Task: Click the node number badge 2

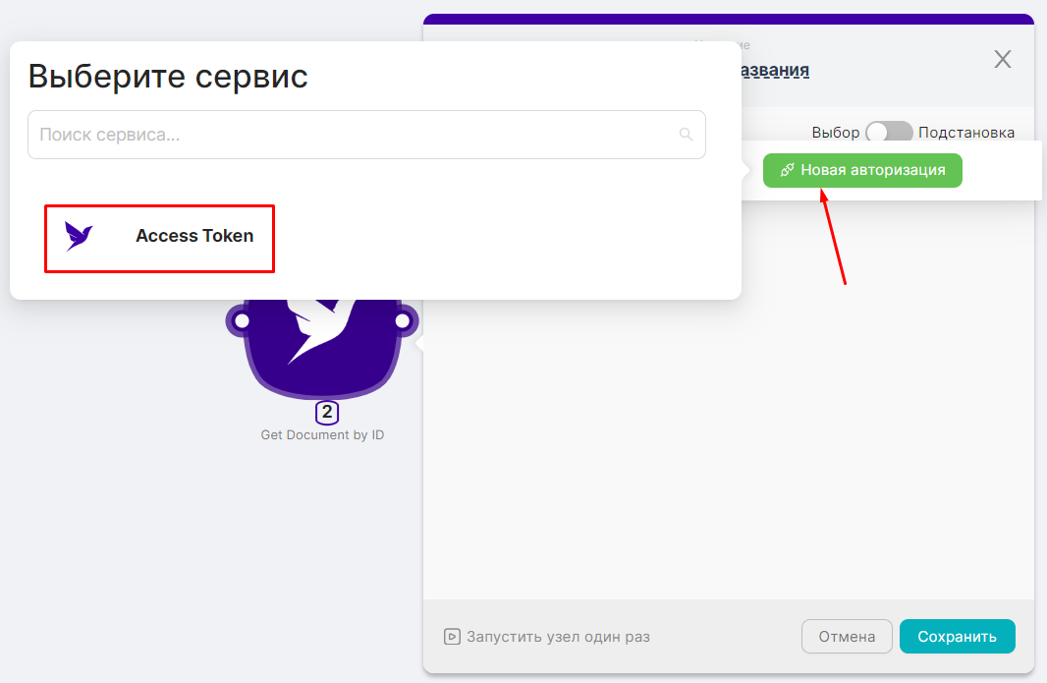Action: 326,413
